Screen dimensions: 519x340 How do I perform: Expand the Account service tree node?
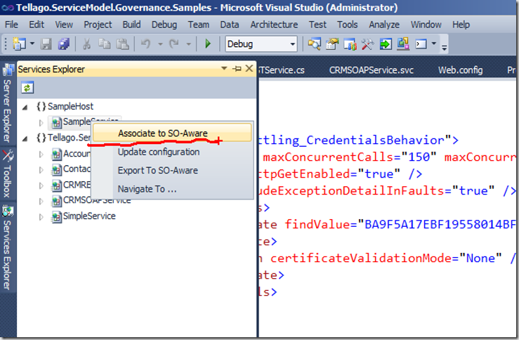(41, 155)
